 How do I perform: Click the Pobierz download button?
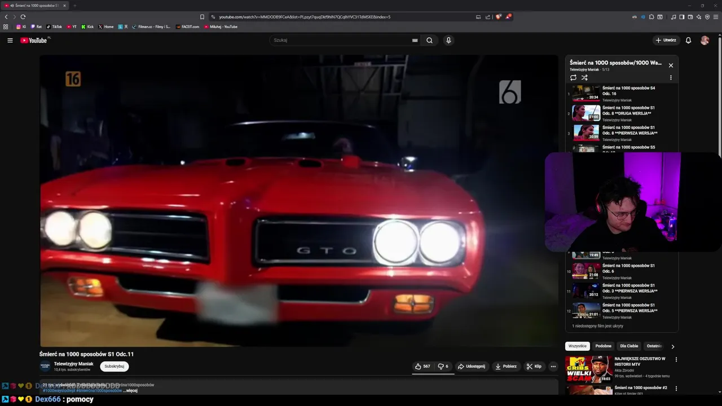point(506,366)
